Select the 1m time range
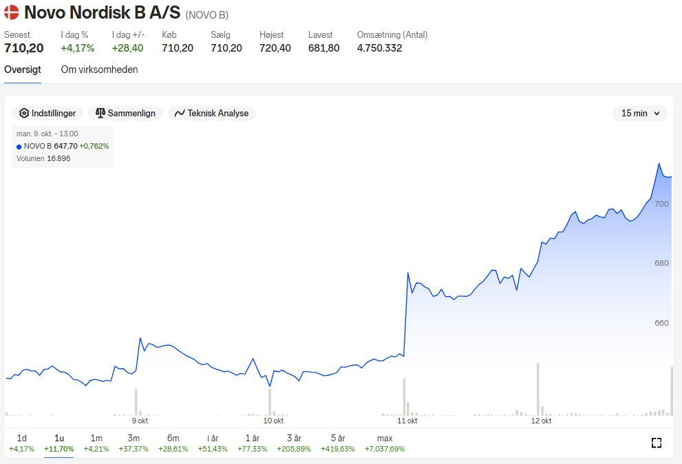The width and height of the screenshot is (682, 464). click(96, 443)
